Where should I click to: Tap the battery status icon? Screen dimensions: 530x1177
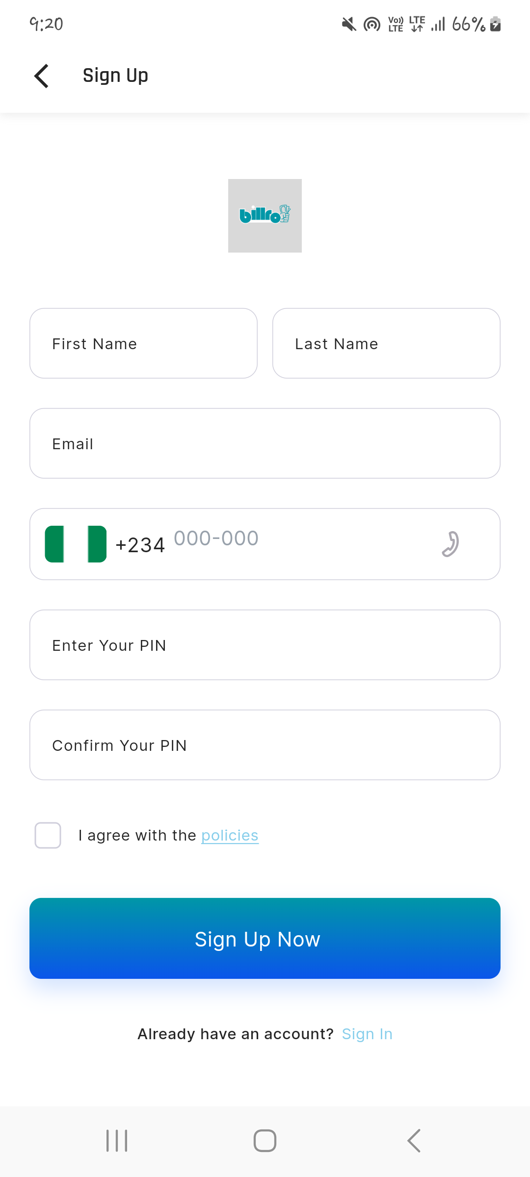pos(496,24)
